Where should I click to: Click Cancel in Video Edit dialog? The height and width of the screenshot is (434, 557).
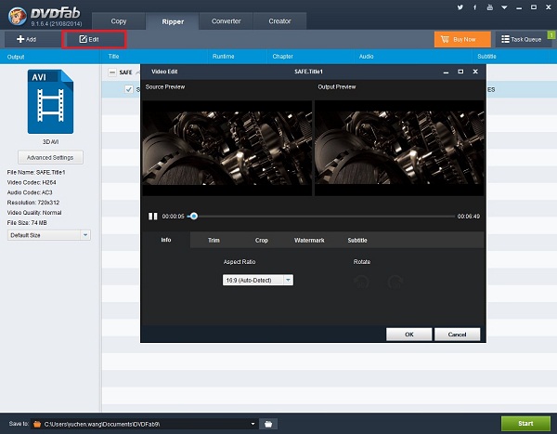(457, 335)
